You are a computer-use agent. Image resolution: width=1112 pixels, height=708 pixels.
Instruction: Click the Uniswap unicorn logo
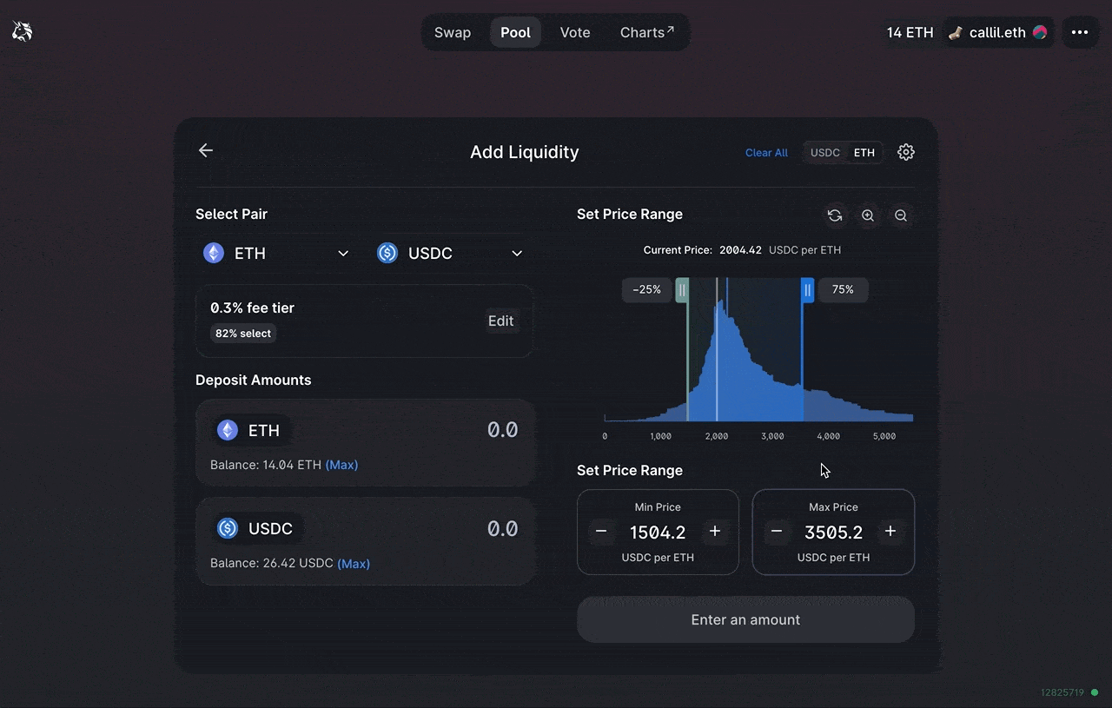(x=22, y=32)
